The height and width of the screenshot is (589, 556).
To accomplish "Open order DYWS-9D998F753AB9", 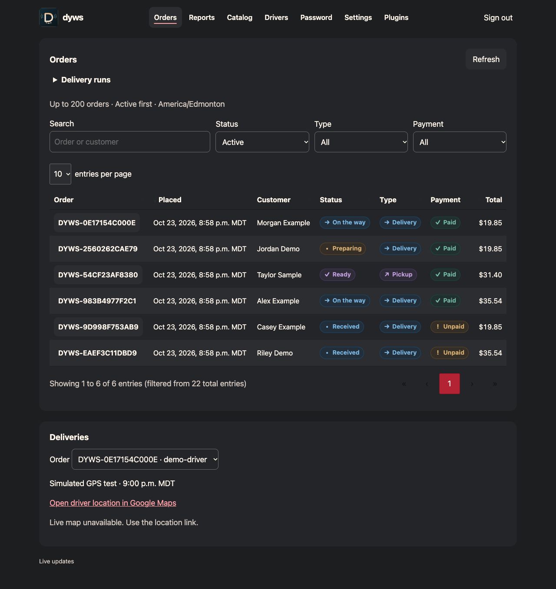I will pyautogui.click(x=98, y=327).
